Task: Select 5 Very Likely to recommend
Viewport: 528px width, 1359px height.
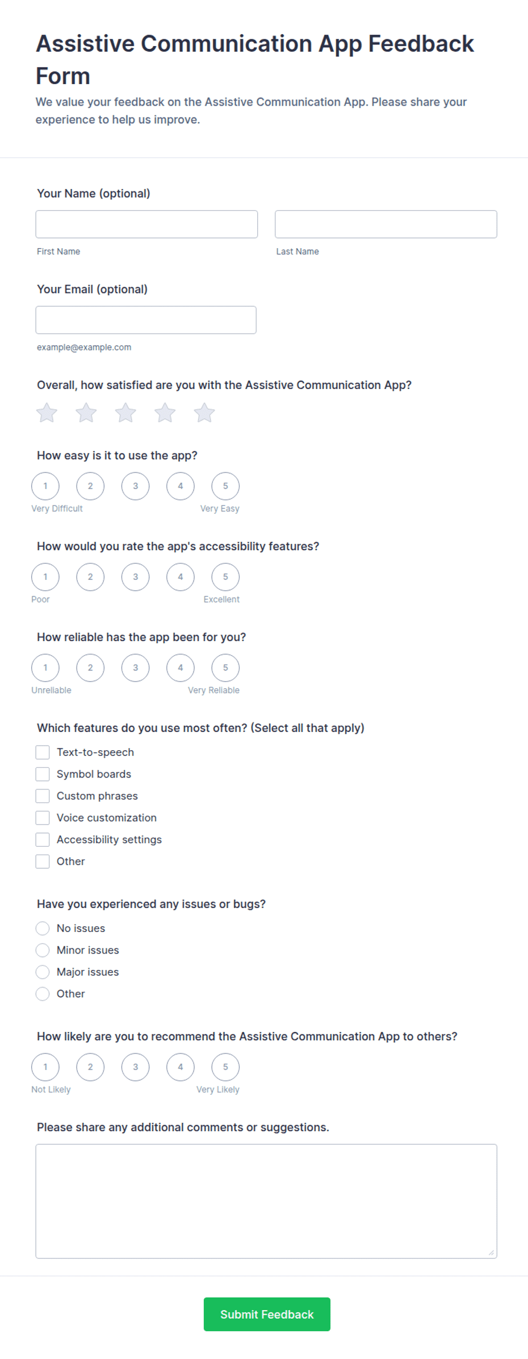Action: pyautogui.click(x=225, y=1067)
